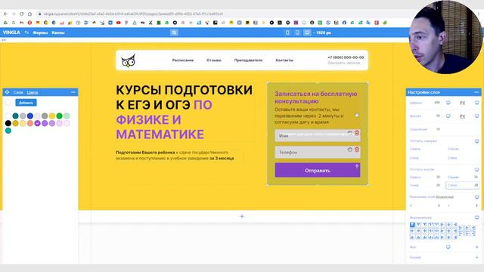Click the Добавить button in colors panel
The width and height of the screenshot is (484, 272).
(26, 103)
